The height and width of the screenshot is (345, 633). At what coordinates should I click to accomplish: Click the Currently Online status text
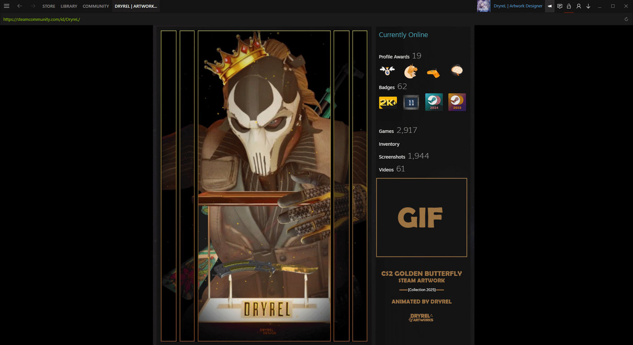(403, 35)
